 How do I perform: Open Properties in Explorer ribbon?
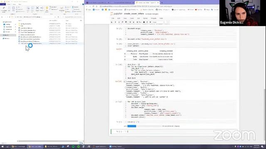point(62,9)
